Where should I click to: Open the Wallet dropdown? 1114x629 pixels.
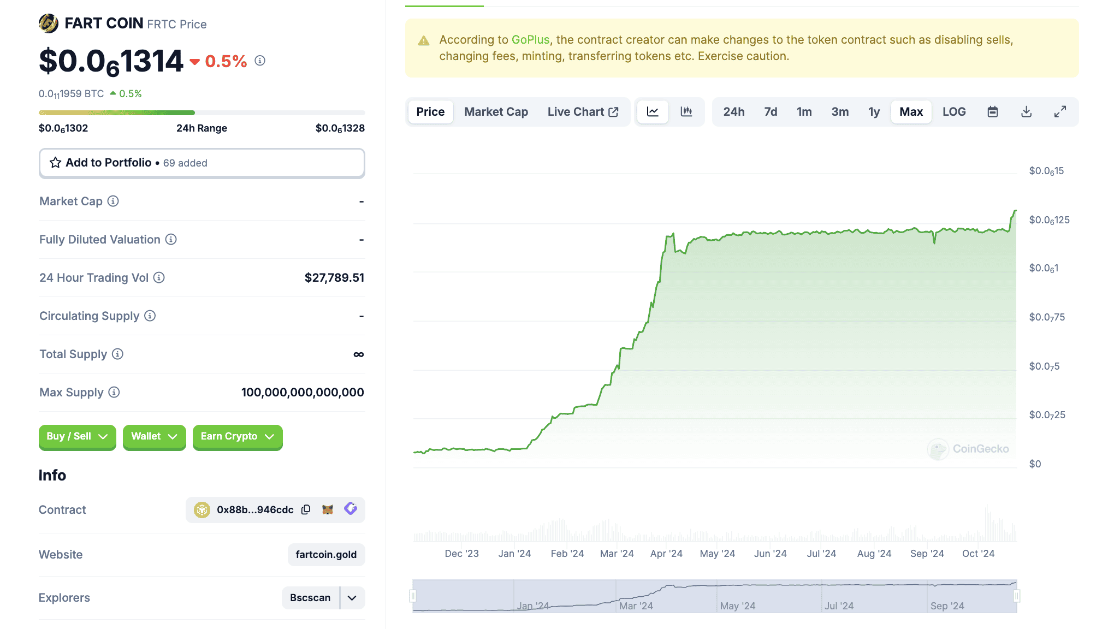pos(155,437)
